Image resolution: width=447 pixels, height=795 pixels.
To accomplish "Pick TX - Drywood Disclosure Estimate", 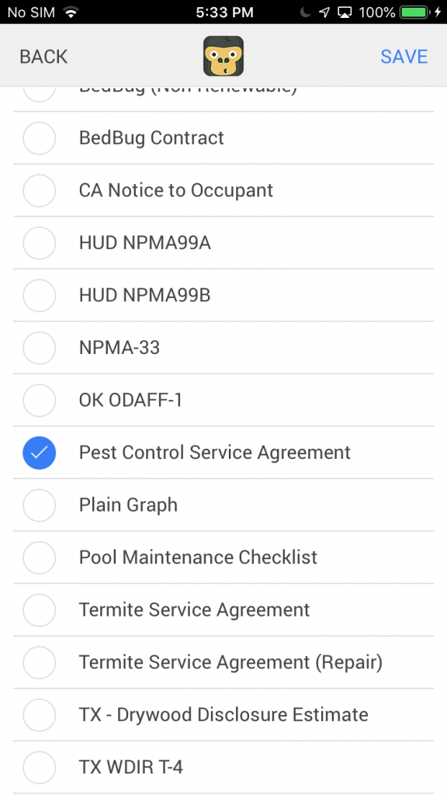I will click(223, 714).
